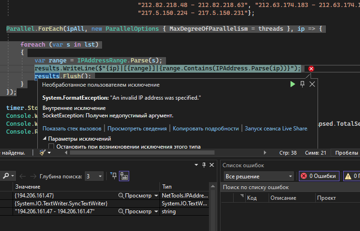Click the 'Поиск по списку ошибок' search field

[x=289, y=187]
